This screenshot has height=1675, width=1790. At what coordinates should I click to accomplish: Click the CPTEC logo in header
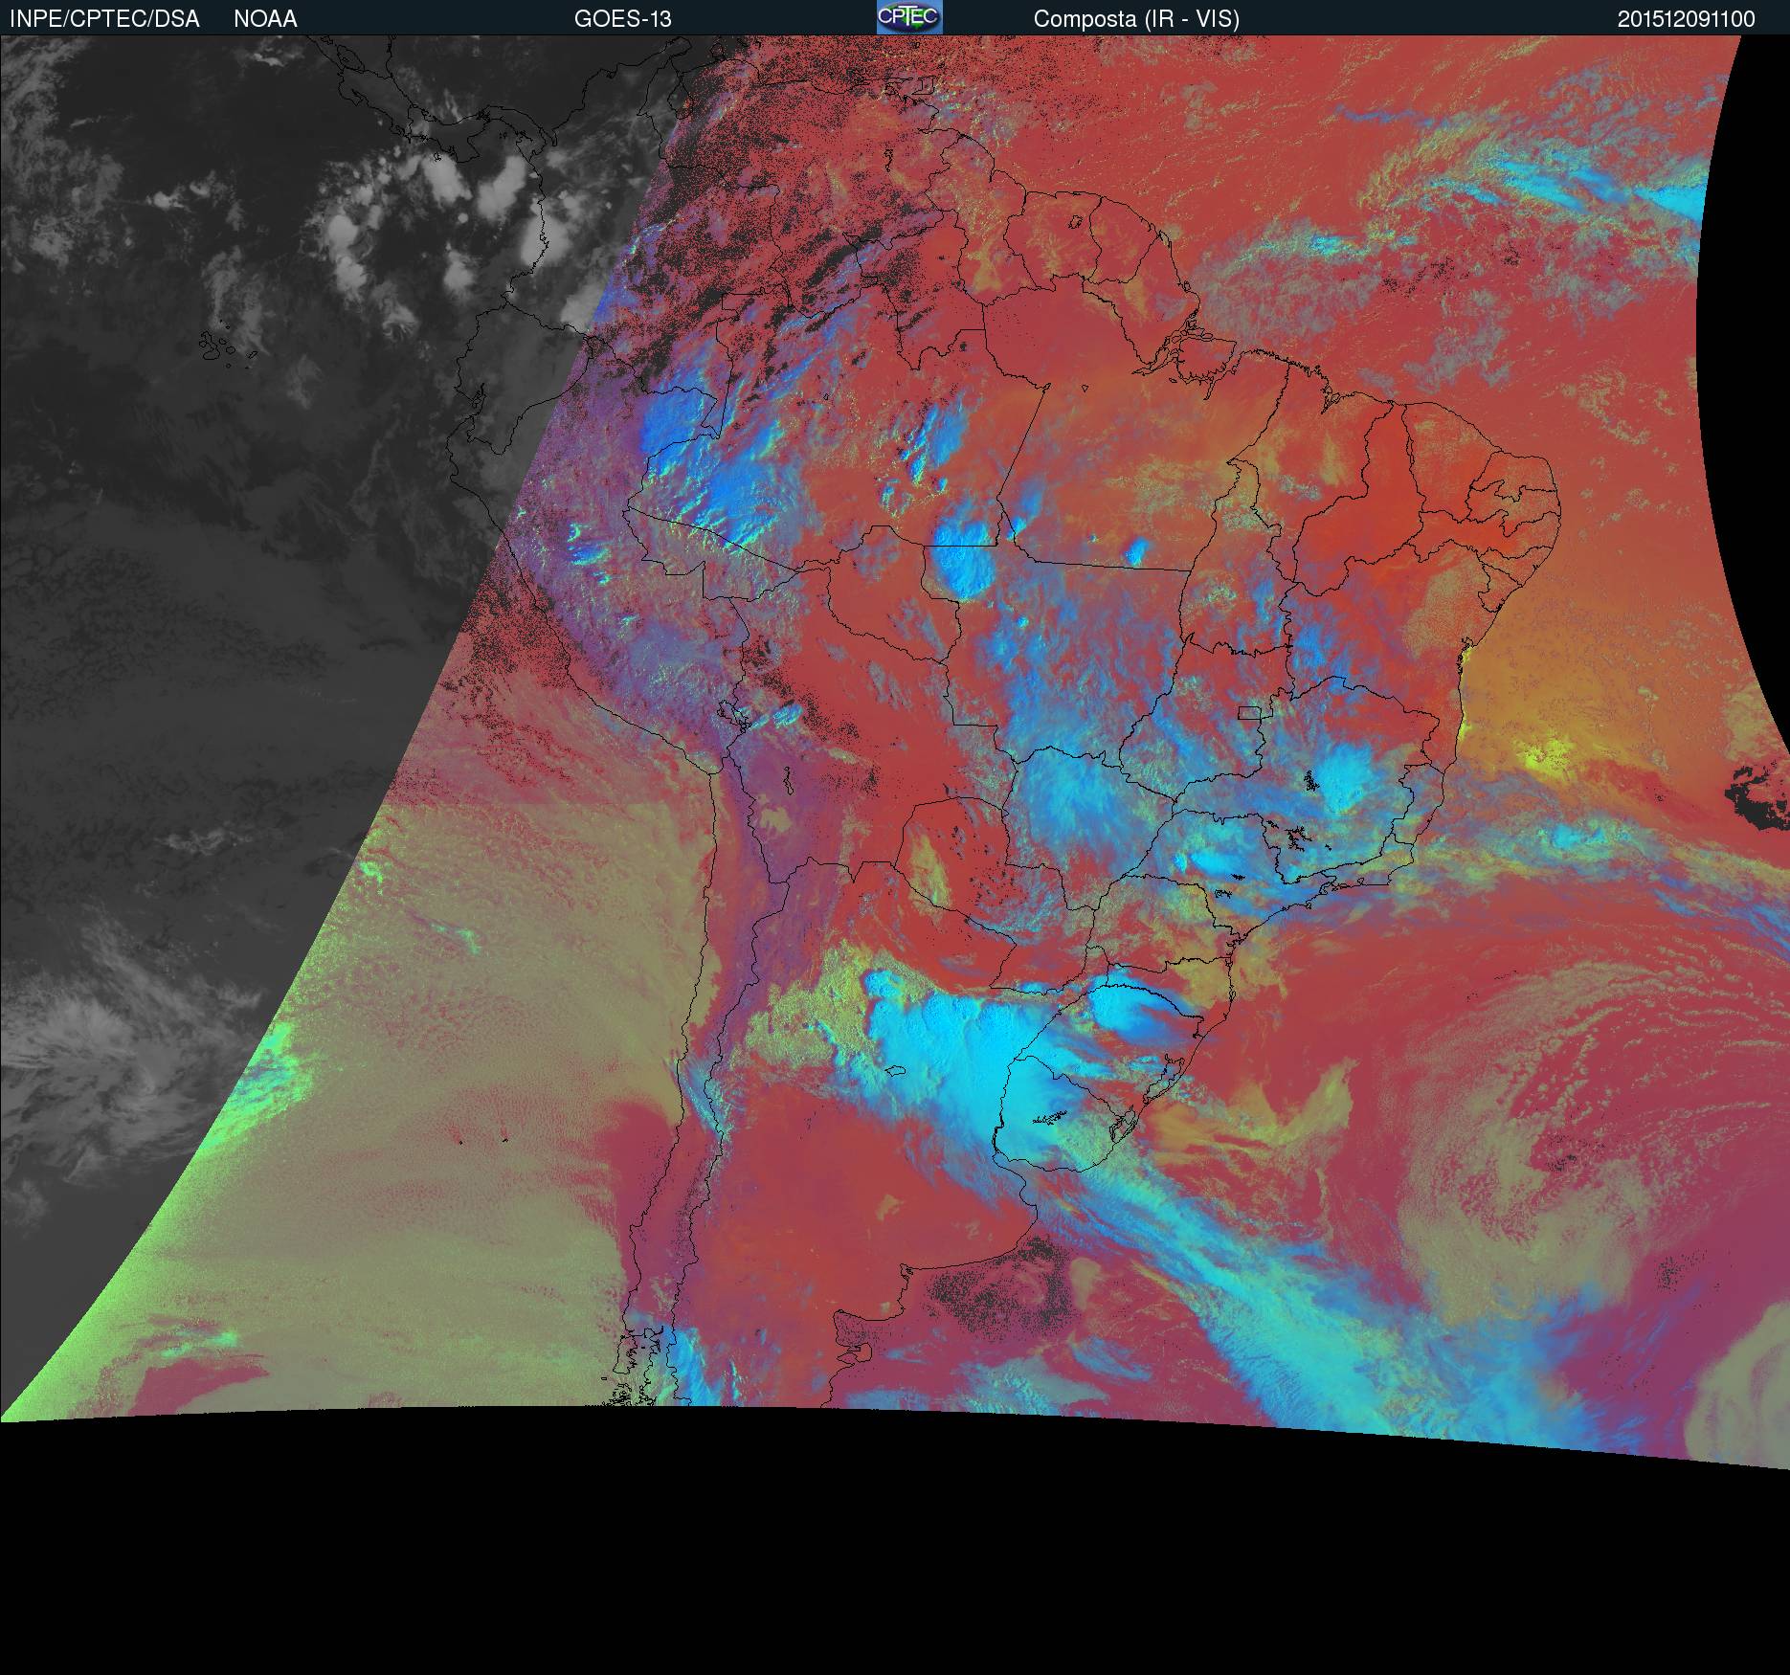909,17
